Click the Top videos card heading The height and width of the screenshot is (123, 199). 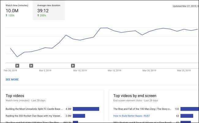[15, 96]
